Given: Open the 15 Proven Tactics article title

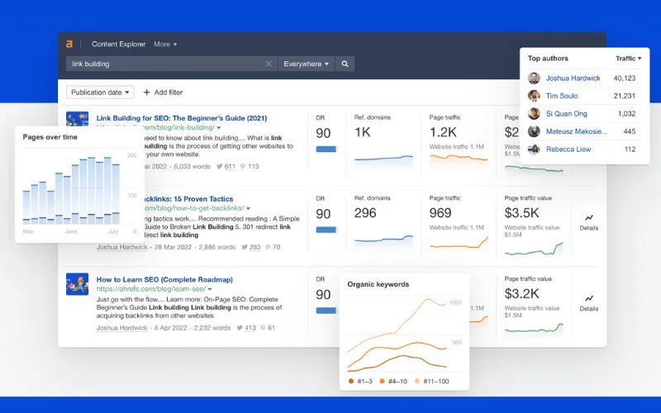Looking at the screenshot, I should (188, 199).
